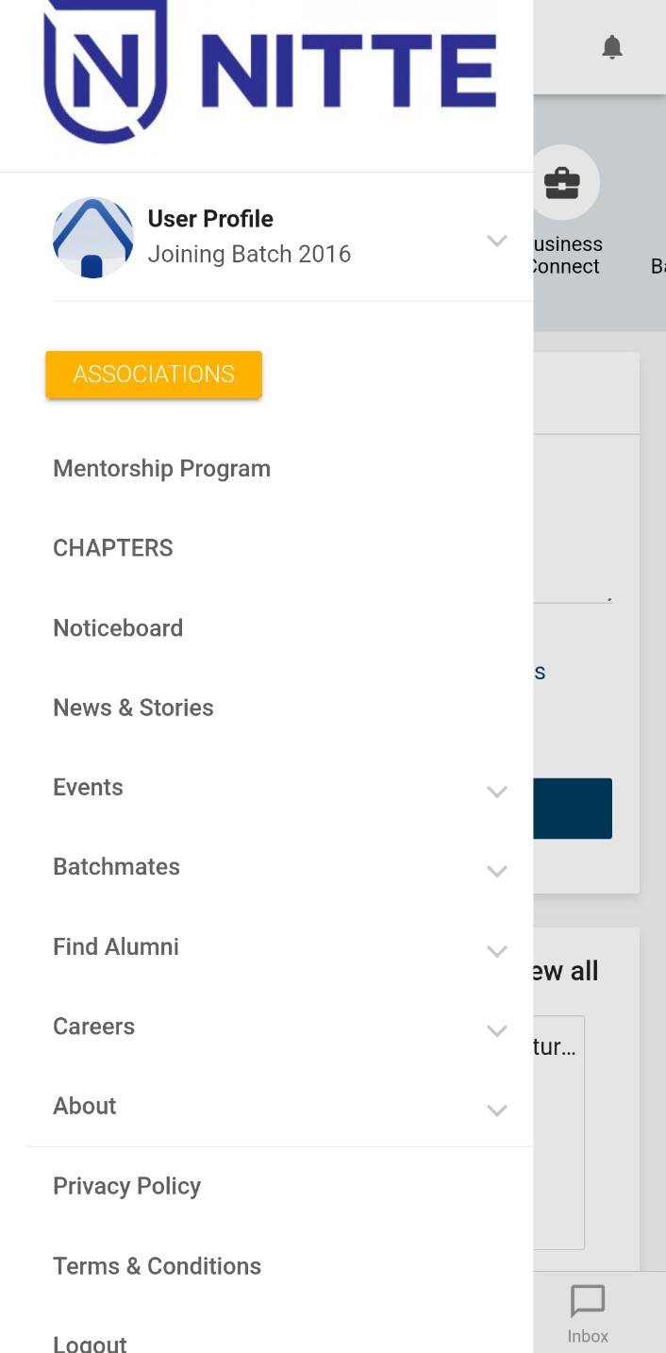View Terms & Conditions
The width and height of the screenshot is (666, 1353).
[x=157, y=1266]
